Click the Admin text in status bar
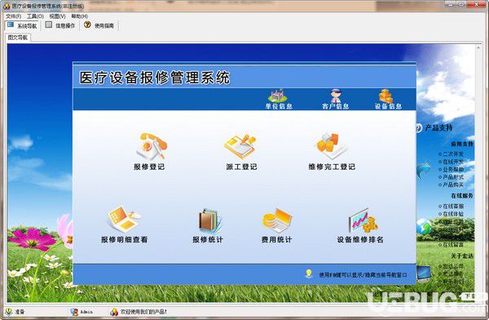Screen dimensions: 489x320 point(86,312)
